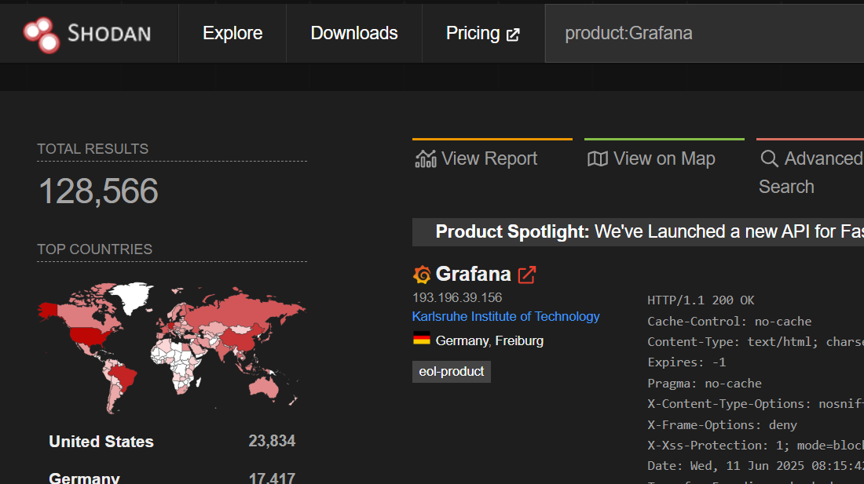The height and width of the screenshot is (484, 864).
Task: Click the View on Map icon
Action: point(598,158)
